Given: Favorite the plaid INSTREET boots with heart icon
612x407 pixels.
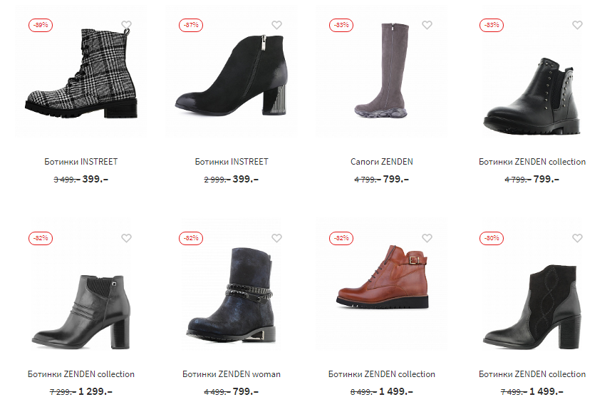Looking at the screenshot, I should click(x=126, y=25).
